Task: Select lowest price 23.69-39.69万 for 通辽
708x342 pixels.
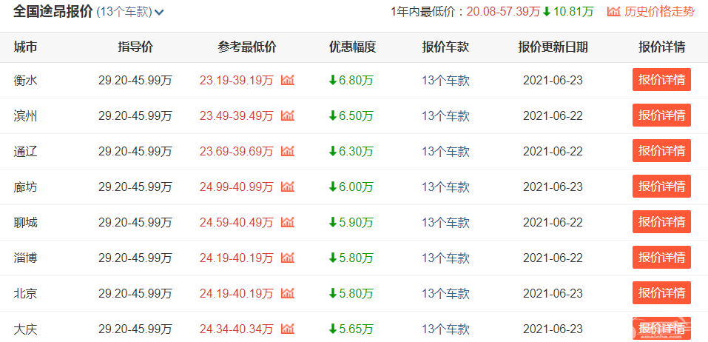Action: (237, 152)
